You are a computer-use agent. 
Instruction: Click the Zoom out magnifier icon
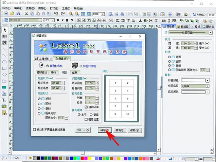[77, 14]
